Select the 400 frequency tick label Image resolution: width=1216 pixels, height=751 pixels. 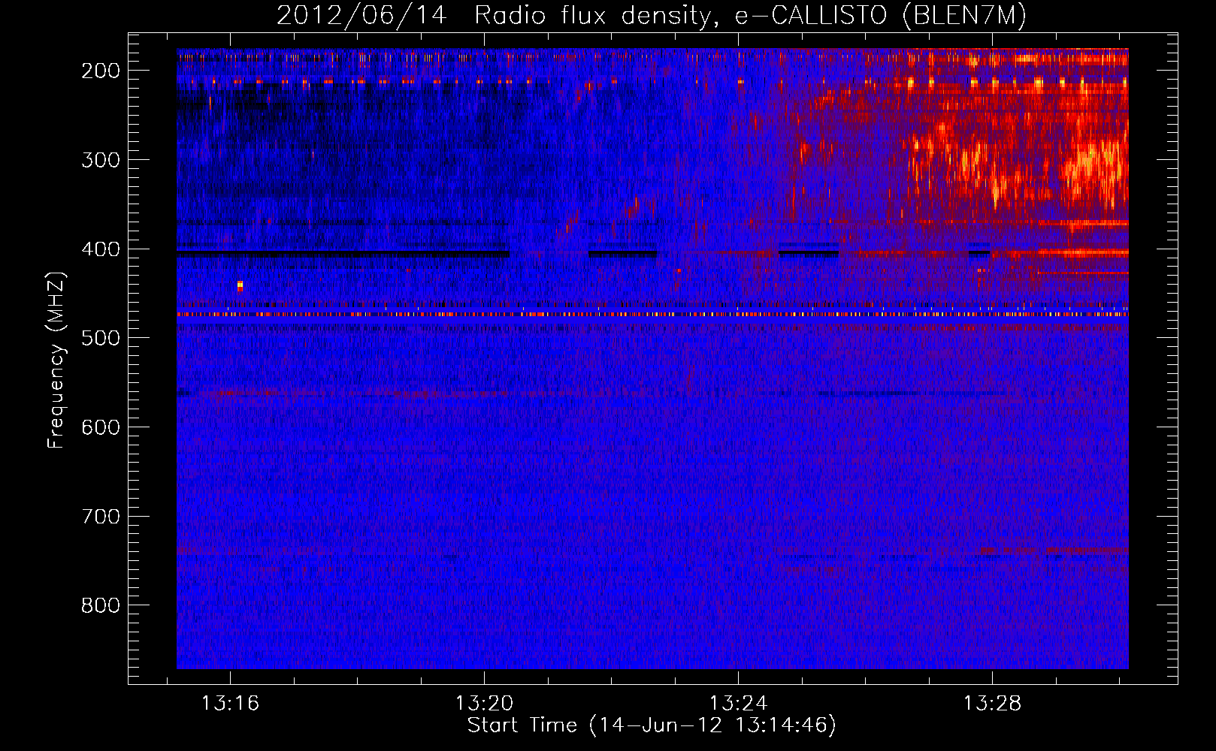point(101,249)
